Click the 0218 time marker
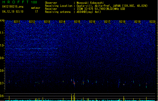The image size is (158, 101). tap(122, 22)
